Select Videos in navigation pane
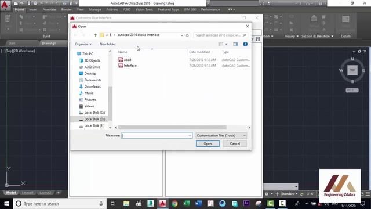This screenshot has height=209, width=371. 86,106
